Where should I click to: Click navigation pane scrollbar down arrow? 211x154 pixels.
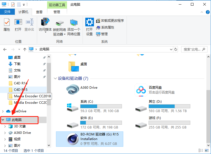tap(49, 145)
